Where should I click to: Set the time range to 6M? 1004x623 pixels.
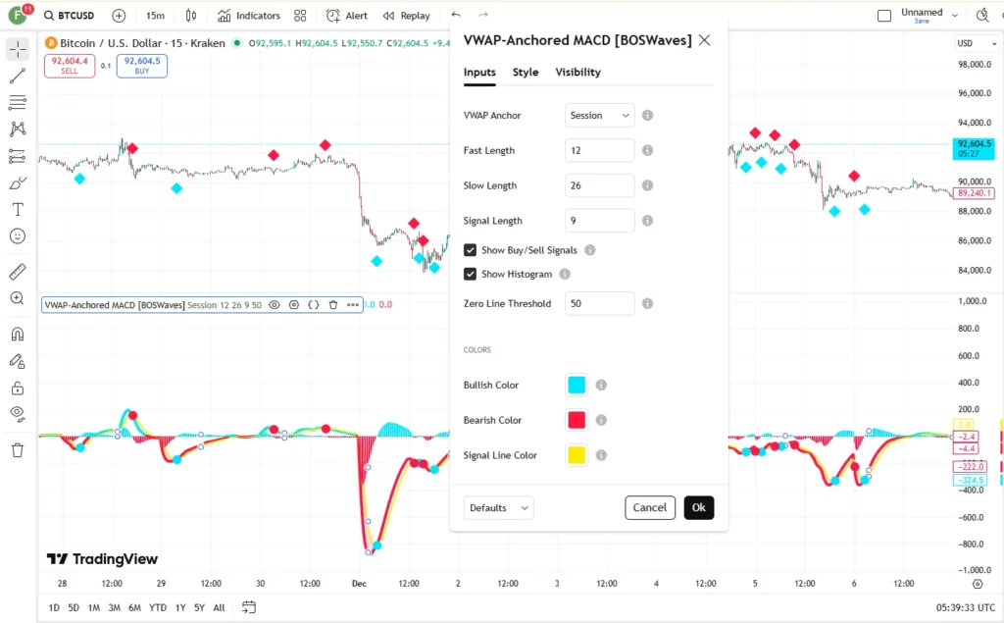click(134, 607)
